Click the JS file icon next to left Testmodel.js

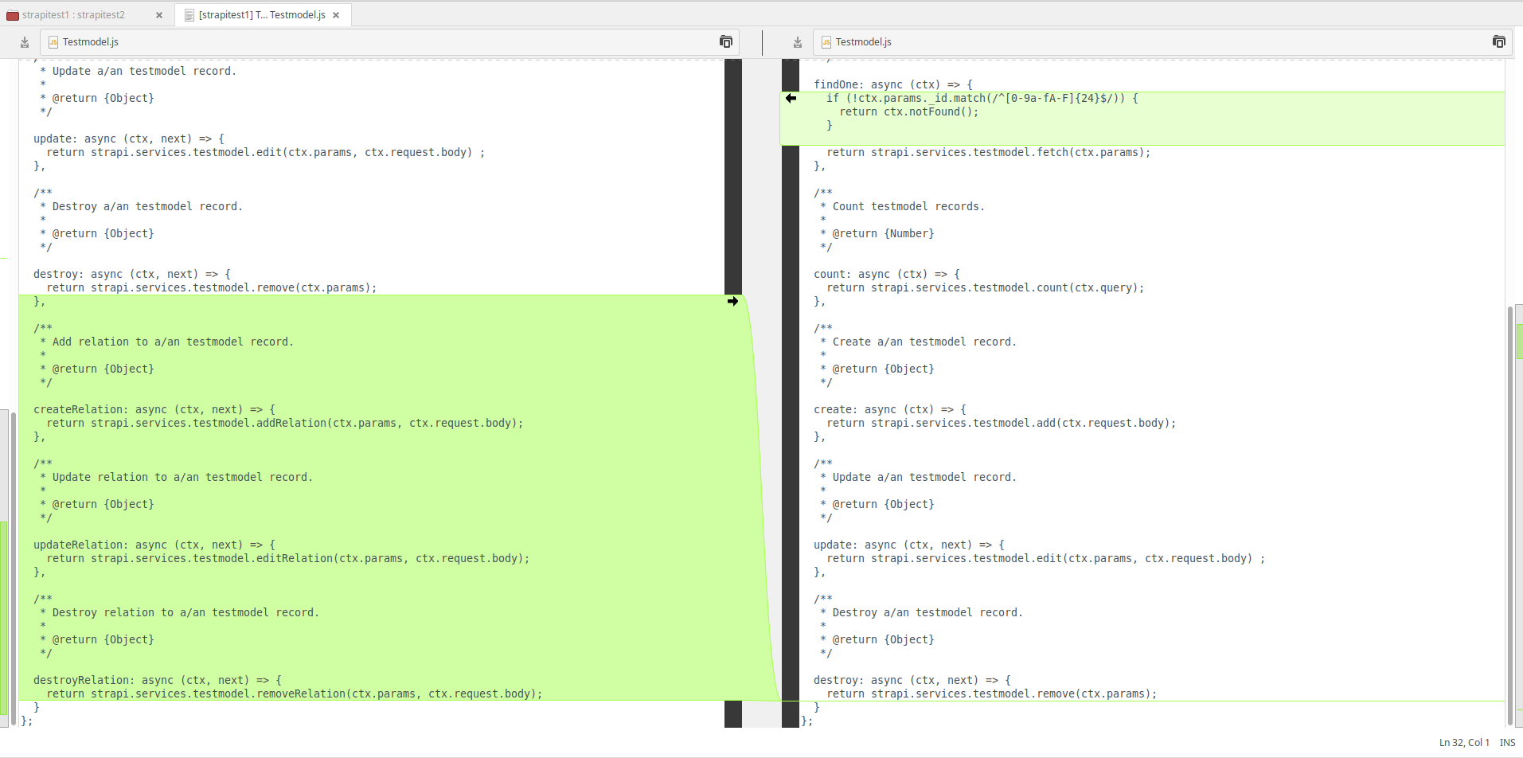pyautogui.click(x=53, y=41)
